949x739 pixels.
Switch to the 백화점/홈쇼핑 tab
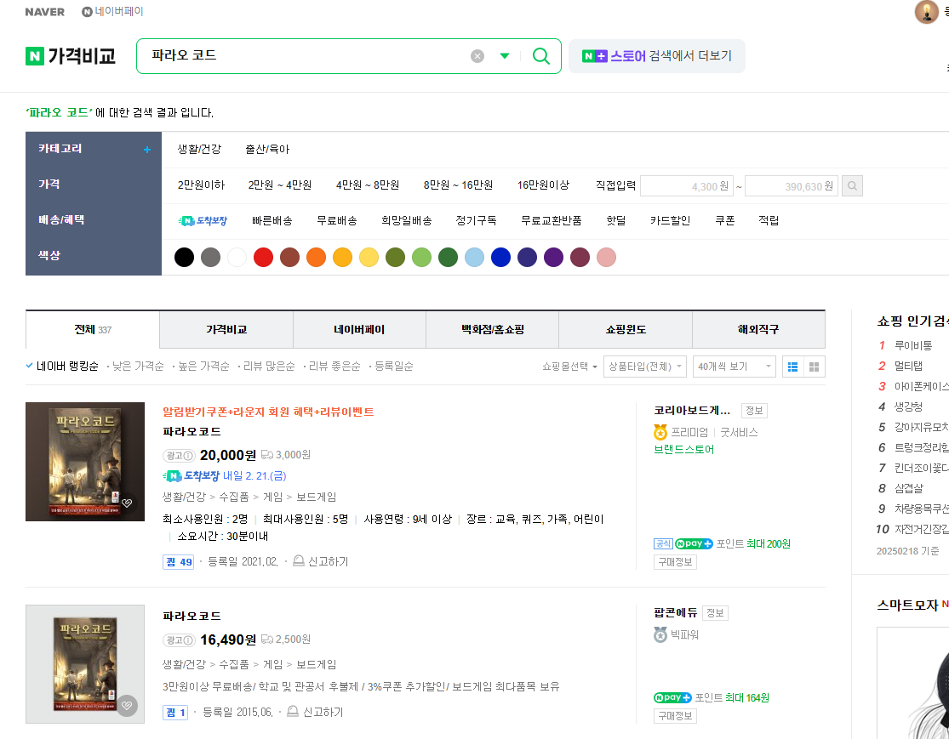coord(493,330)
